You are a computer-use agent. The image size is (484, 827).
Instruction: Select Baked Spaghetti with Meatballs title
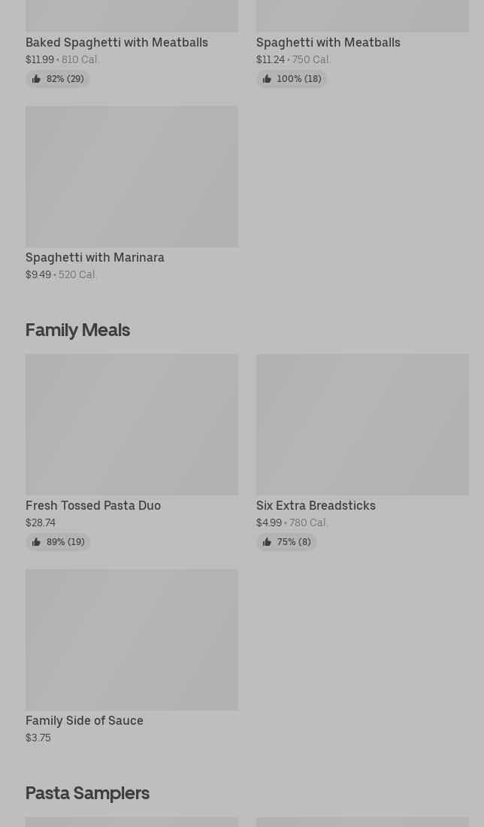click(116, 43)
